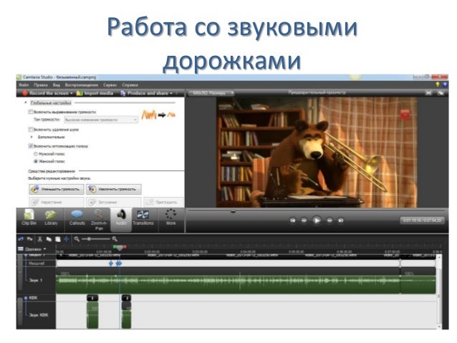Image resolution: width=457 pixels, height=343 pixels.
Task: Click the Import media folder icon
Action: (x=80, y=93)
